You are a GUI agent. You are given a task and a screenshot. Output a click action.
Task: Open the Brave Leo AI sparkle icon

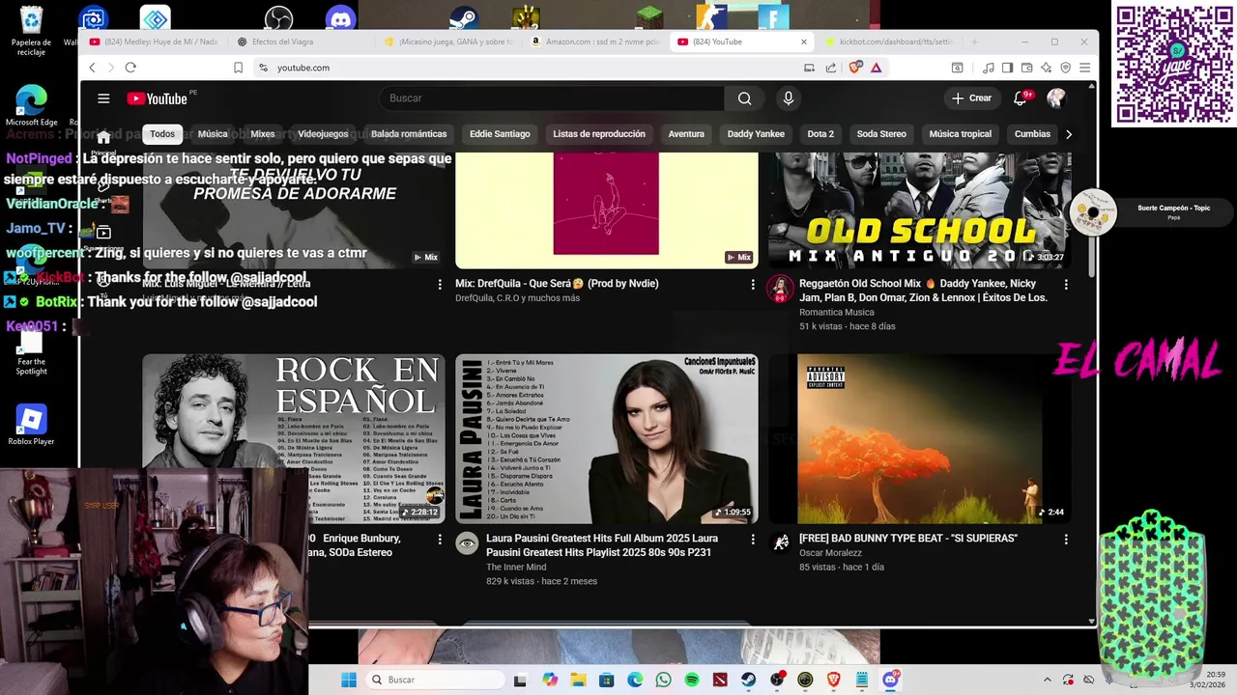point(1046,68)
